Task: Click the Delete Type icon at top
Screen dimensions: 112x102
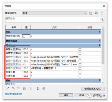Action: click(102, 13)
